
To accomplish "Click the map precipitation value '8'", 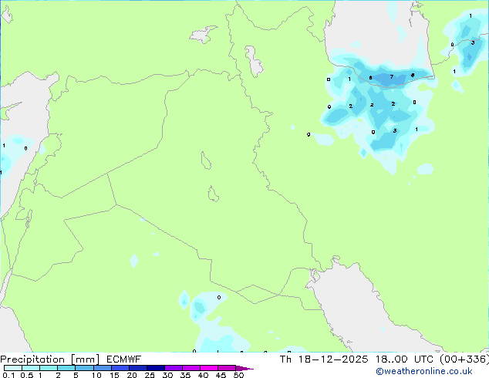I will 413,75.
